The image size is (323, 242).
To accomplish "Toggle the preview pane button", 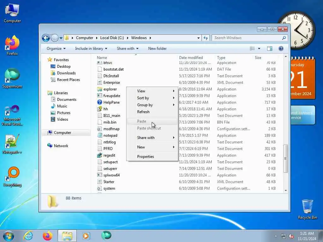I will pos(270,49).
